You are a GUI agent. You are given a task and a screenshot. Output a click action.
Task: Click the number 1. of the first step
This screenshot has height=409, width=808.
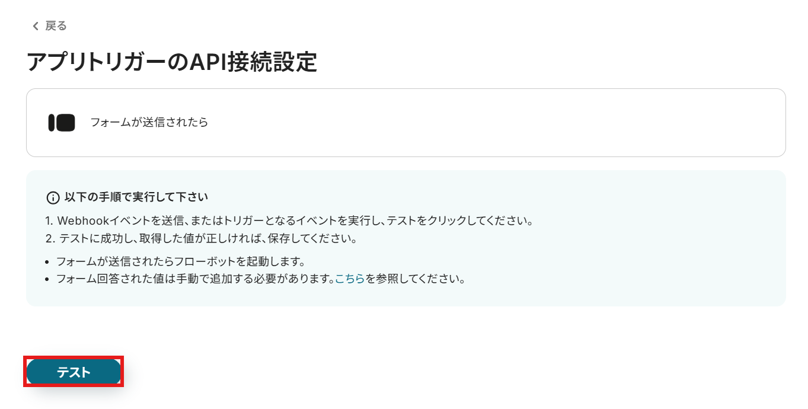pos(50,221)
